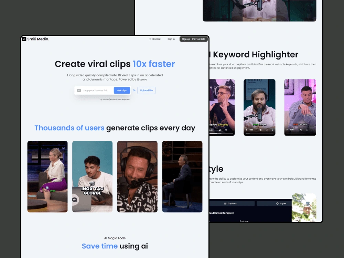344x258 pixels.
Task: Play the bearded man video in the back page
Action: coord(247,130)
